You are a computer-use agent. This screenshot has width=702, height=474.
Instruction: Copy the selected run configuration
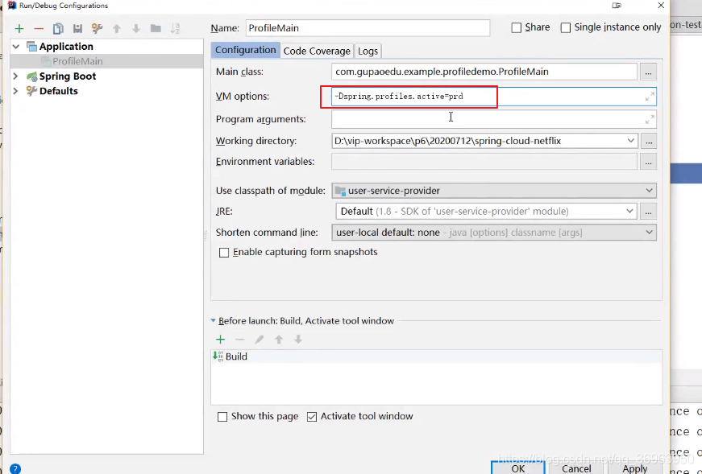pos(58,29)
